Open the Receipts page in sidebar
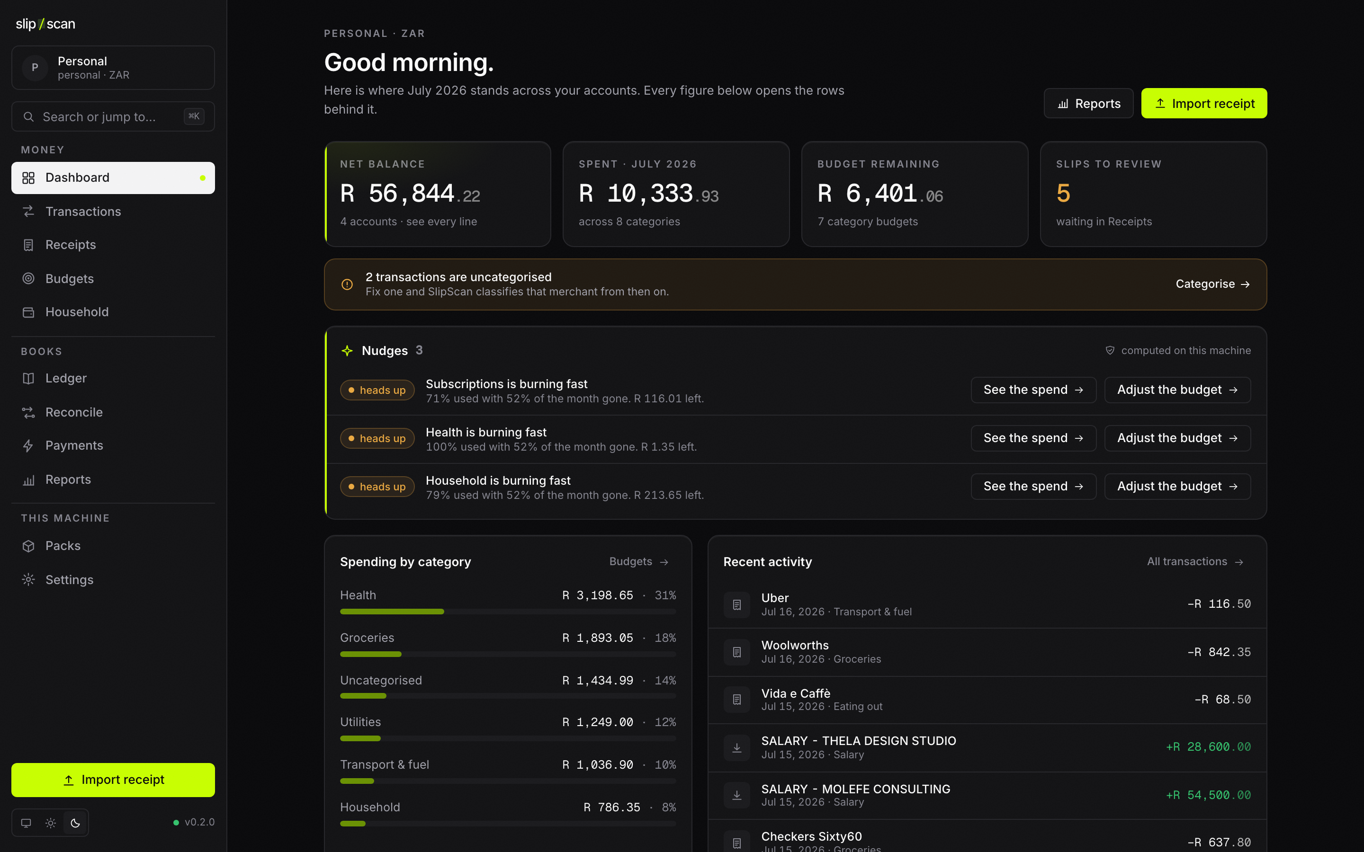The image size is (1364, 852). tap(113, 245)
